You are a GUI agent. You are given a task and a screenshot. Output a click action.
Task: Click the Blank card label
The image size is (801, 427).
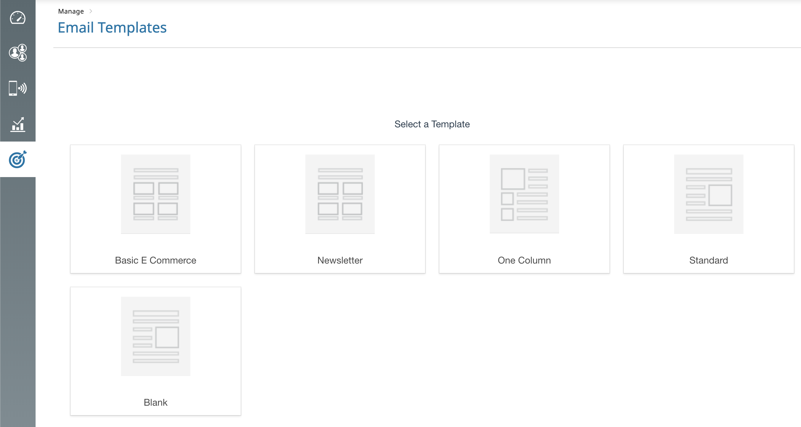[155, 402]
